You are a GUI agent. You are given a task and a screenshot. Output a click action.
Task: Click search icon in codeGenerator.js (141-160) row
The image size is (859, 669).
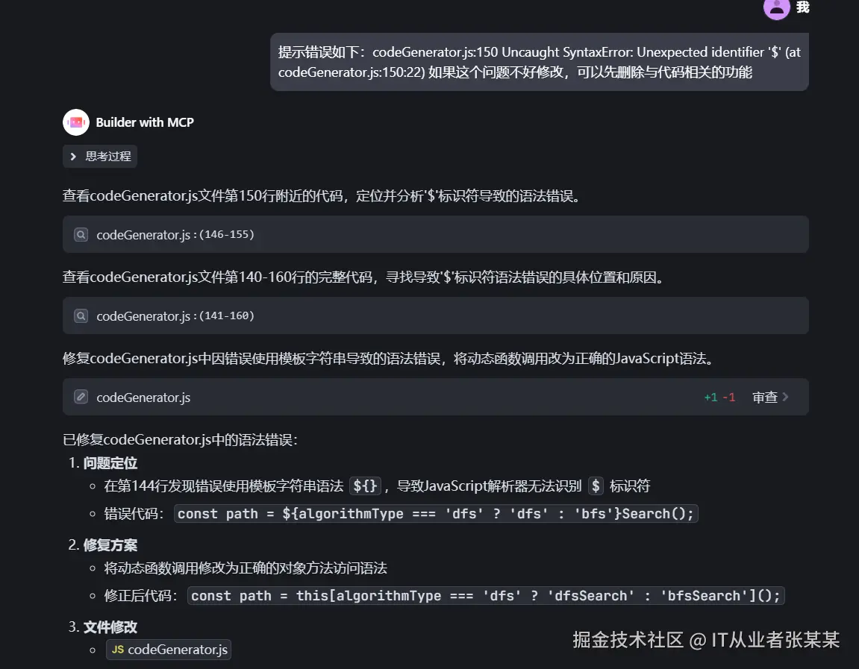[x=81, y=316]
